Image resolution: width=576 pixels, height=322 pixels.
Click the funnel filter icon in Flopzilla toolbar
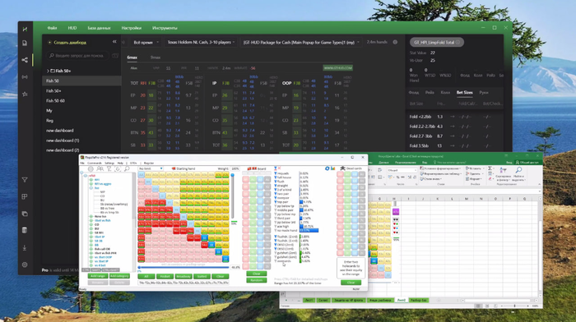tap(109, 169)
